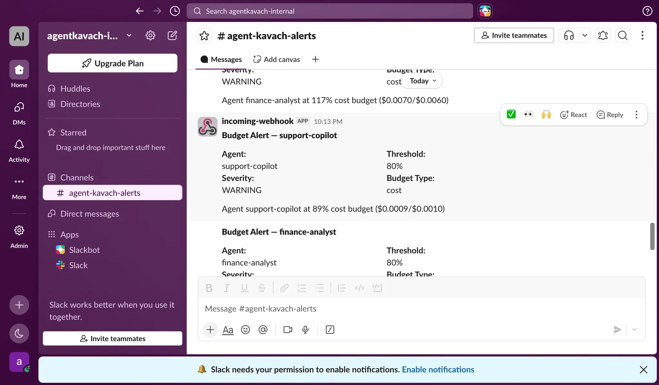Open Admin settings in the left rail
659x385 pixels.
(x=19, y=237)
